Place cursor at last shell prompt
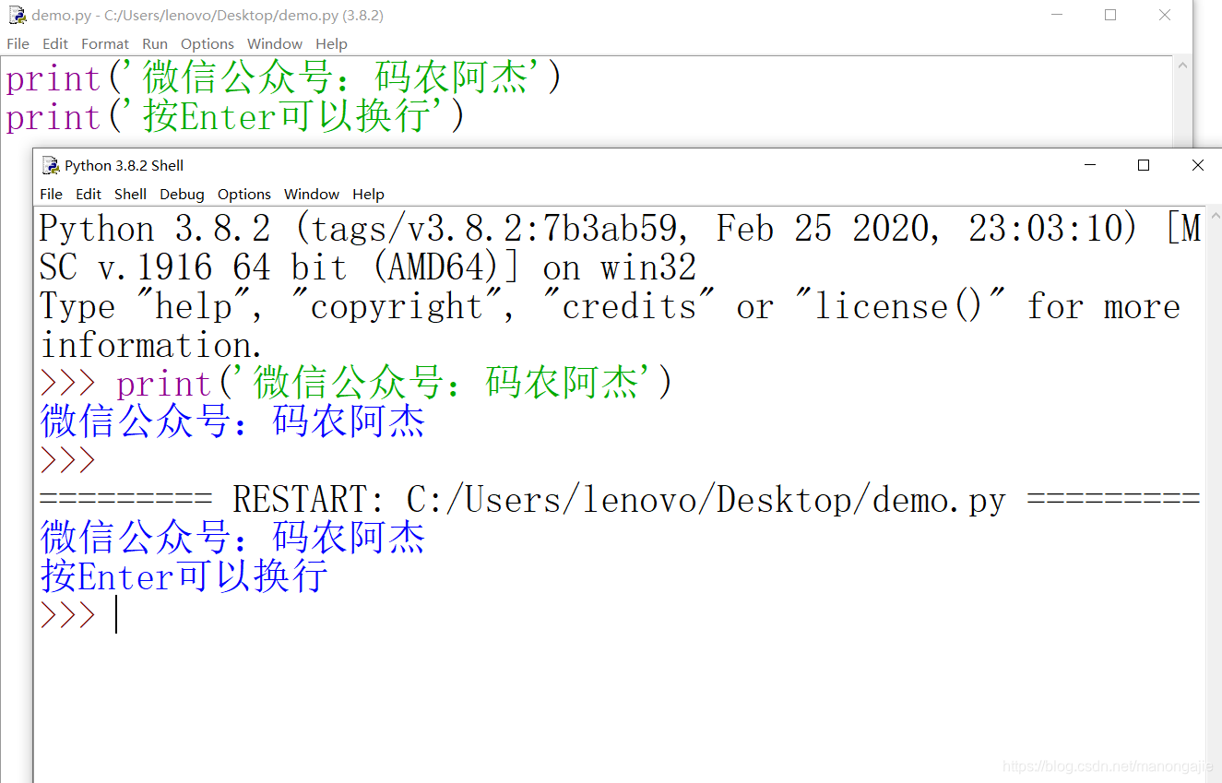The height and width of the screenshot is (783, 1222). click(117, 615)
